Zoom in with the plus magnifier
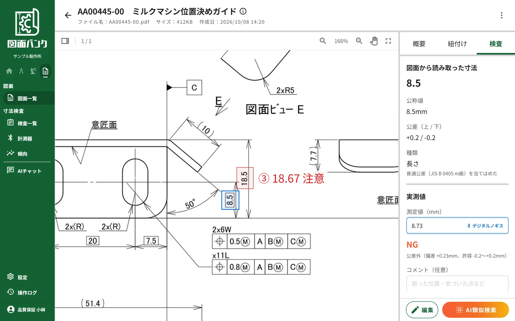515x321 pixels. coord(359,41)
